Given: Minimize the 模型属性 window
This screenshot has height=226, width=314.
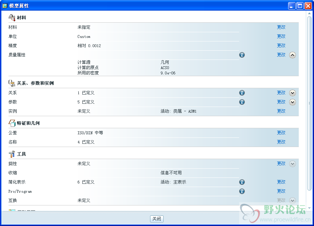Looking at the screenshot, I should tap(292, 6).
